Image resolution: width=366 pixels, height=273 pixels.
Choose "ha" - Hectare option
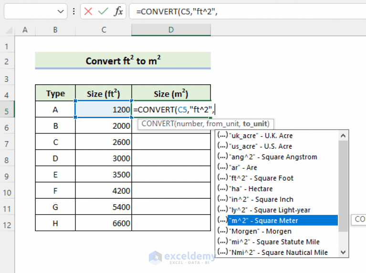point(277,189)
